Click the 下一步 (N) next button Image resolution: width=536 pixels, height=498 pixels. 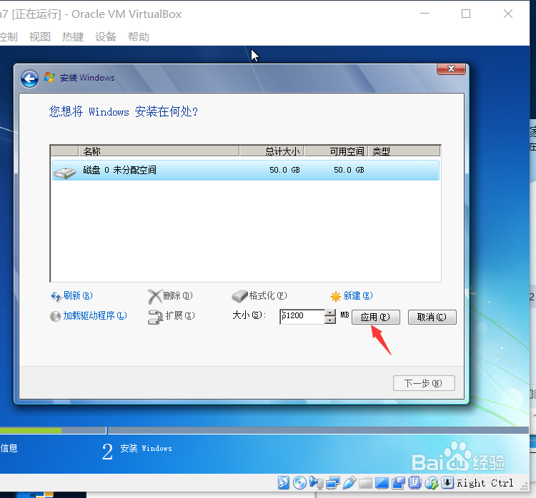click(x=424, y=383)
